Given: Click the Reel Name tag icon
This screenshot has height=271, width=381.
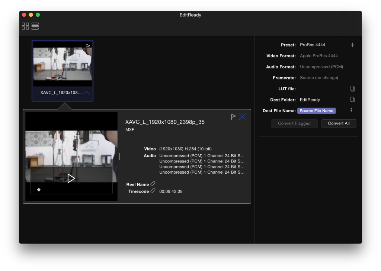Looking at the screenshot, I should point(154,184).
